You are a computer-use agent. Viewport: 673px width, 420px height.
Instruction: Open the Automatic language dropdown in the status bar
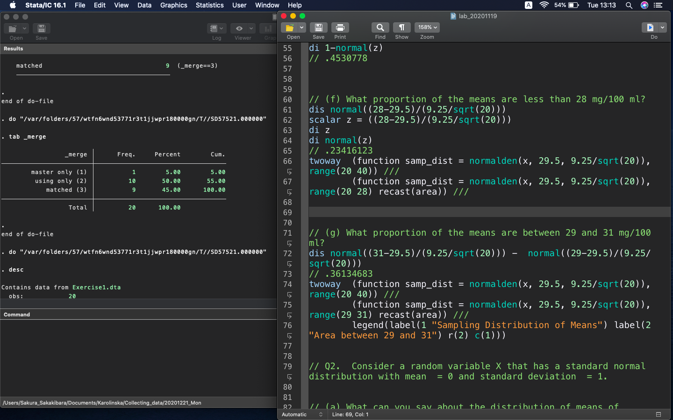302,414
